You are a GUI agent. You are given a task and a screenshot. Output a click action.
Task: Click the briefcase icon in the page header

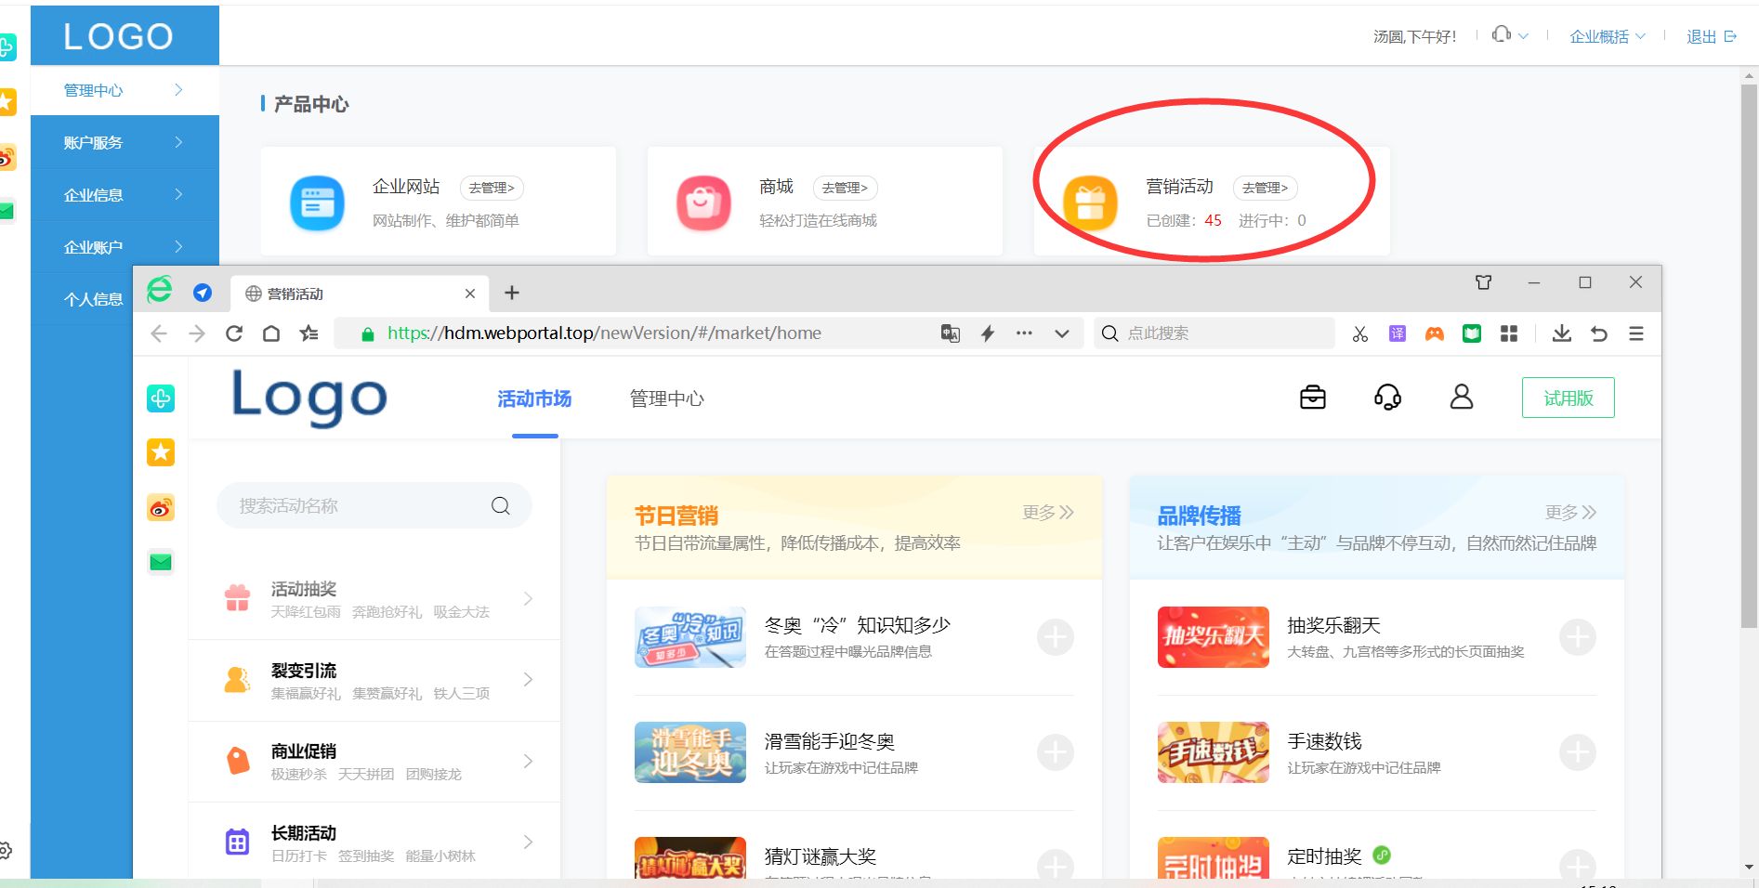coord(1312,397)
